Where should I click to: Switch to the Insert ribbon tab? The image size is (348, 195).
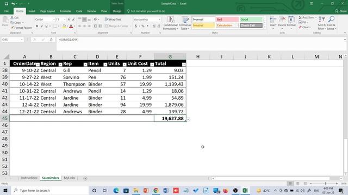tap(32, 11)
